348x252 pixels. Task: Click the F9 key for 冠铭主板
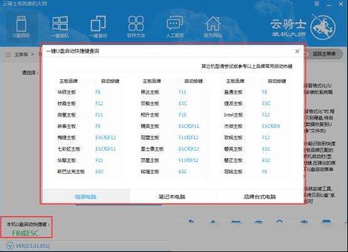coord(265,171)
